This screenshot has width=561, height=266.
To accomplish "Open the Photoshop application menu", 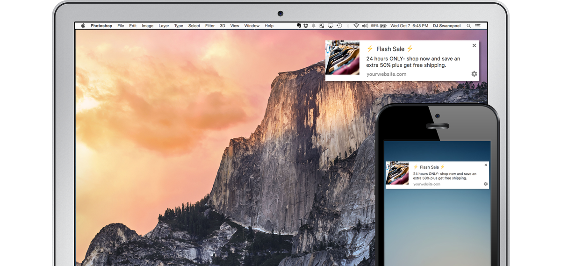I will click(x=101, y=26).
